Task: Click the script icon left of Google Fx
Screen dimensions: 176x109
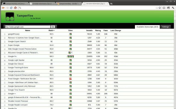Action: 5,57
